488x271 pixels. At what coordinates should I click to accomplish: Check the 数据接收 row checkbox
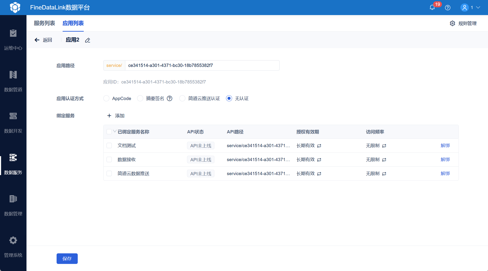coord(109,160)
